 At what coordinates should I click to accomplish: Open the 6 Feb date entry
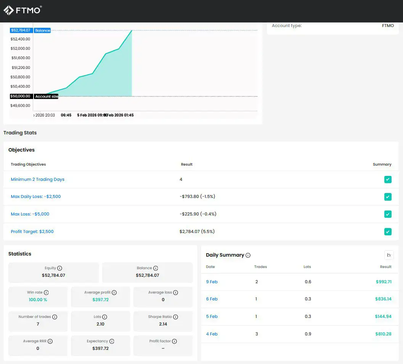point(212,299)
